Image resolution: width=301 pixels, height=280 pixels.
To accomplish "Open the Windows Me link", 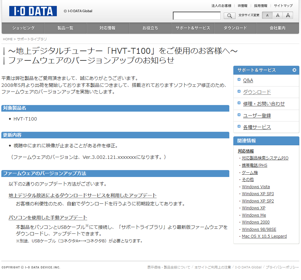I will click(x=254, y=215).
